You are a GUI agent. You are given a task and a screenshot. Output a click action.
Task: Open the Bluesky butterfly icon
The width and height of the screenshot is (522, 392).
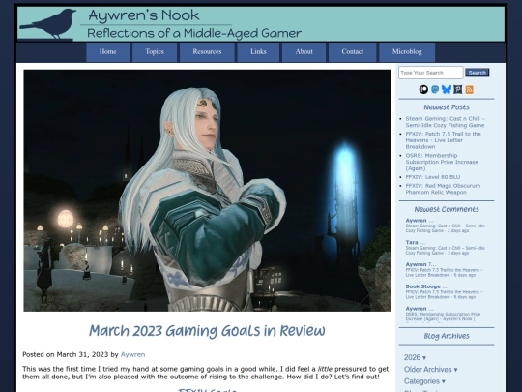tap(446, 89)
